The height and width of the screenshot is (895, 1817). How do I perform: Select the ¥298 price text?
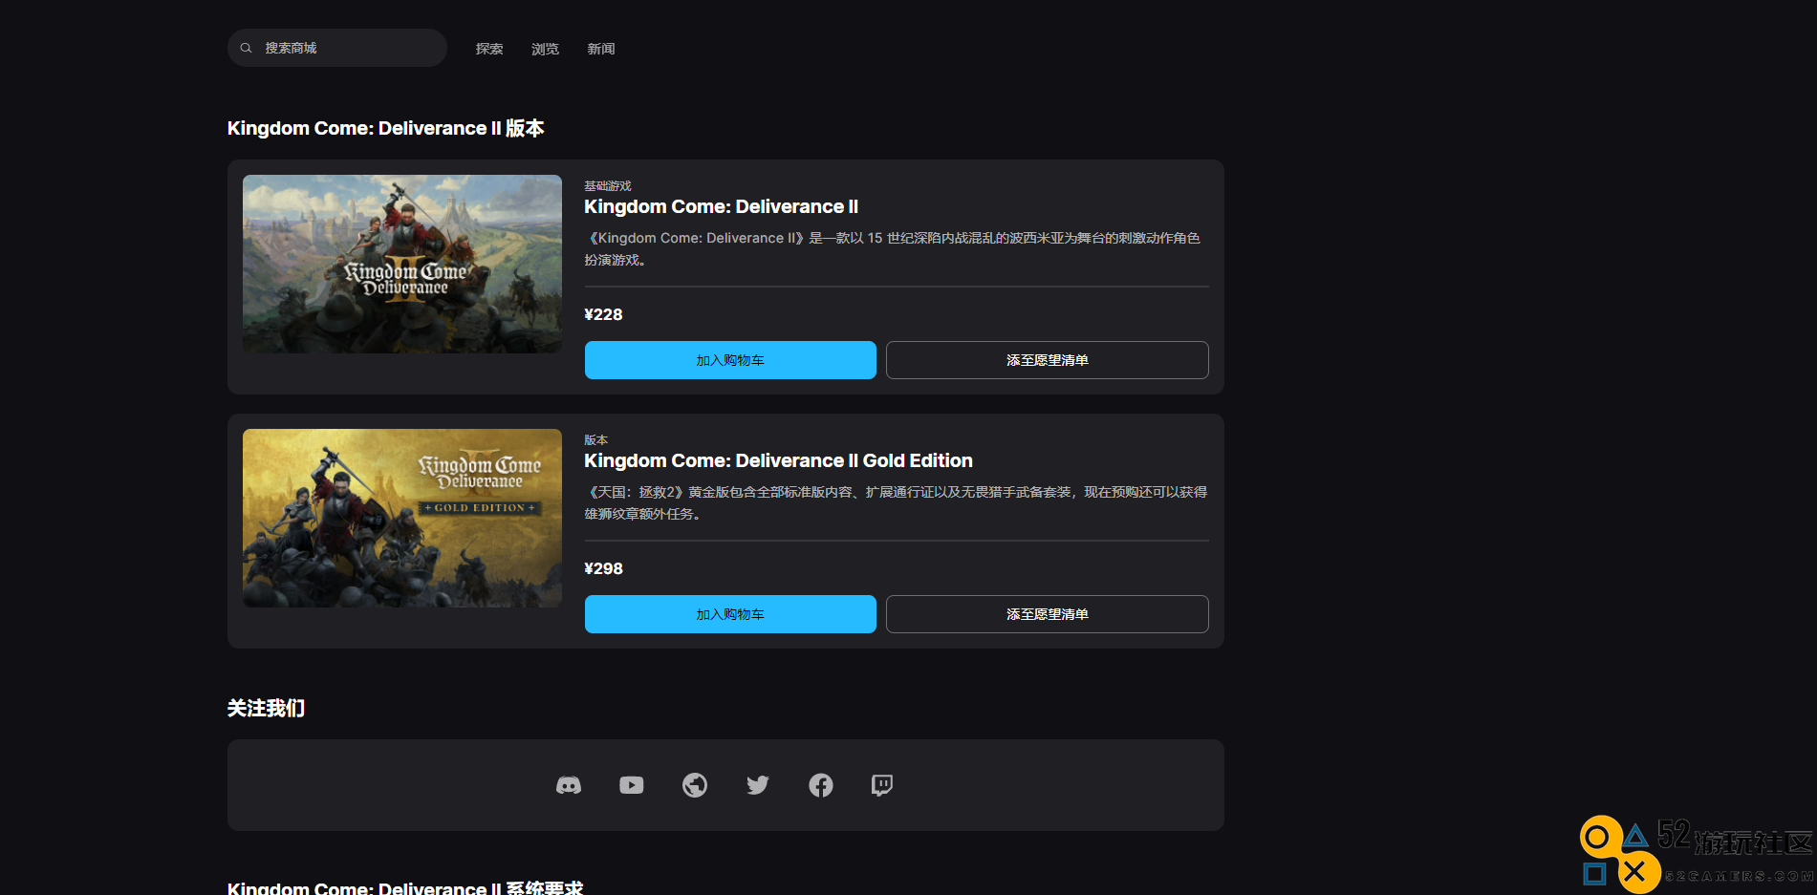pos(604,568)
